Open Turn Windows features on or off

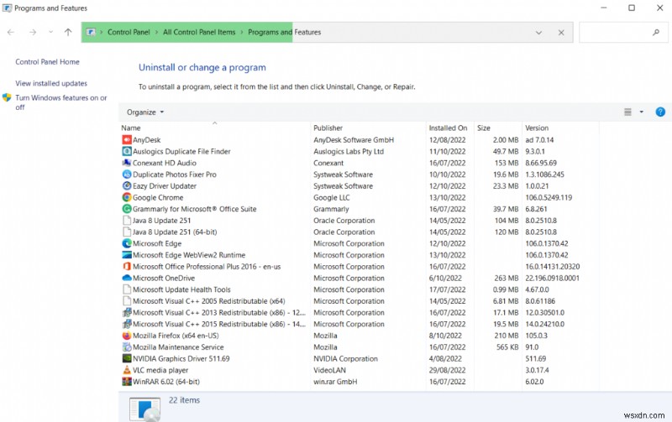tap(60, 102)
